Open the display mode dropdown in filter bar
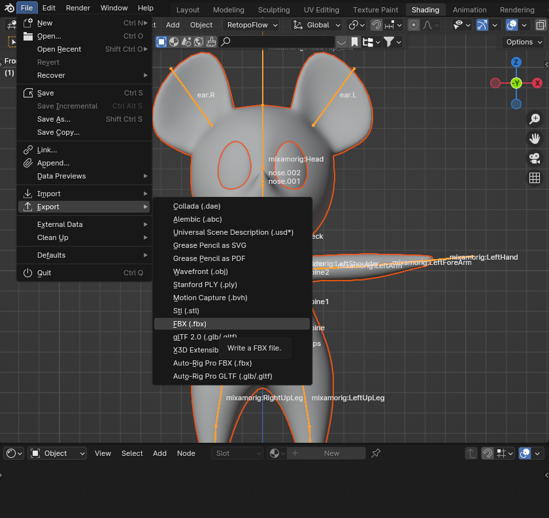This screenshot has height=518, width=549. 371,42
